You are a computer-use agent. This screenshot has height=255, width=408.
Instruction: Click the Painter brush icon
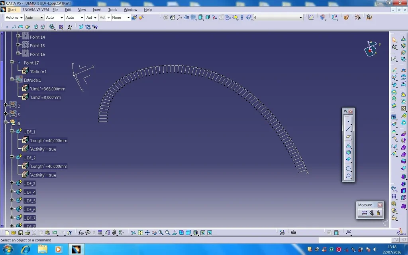point(134,18)
